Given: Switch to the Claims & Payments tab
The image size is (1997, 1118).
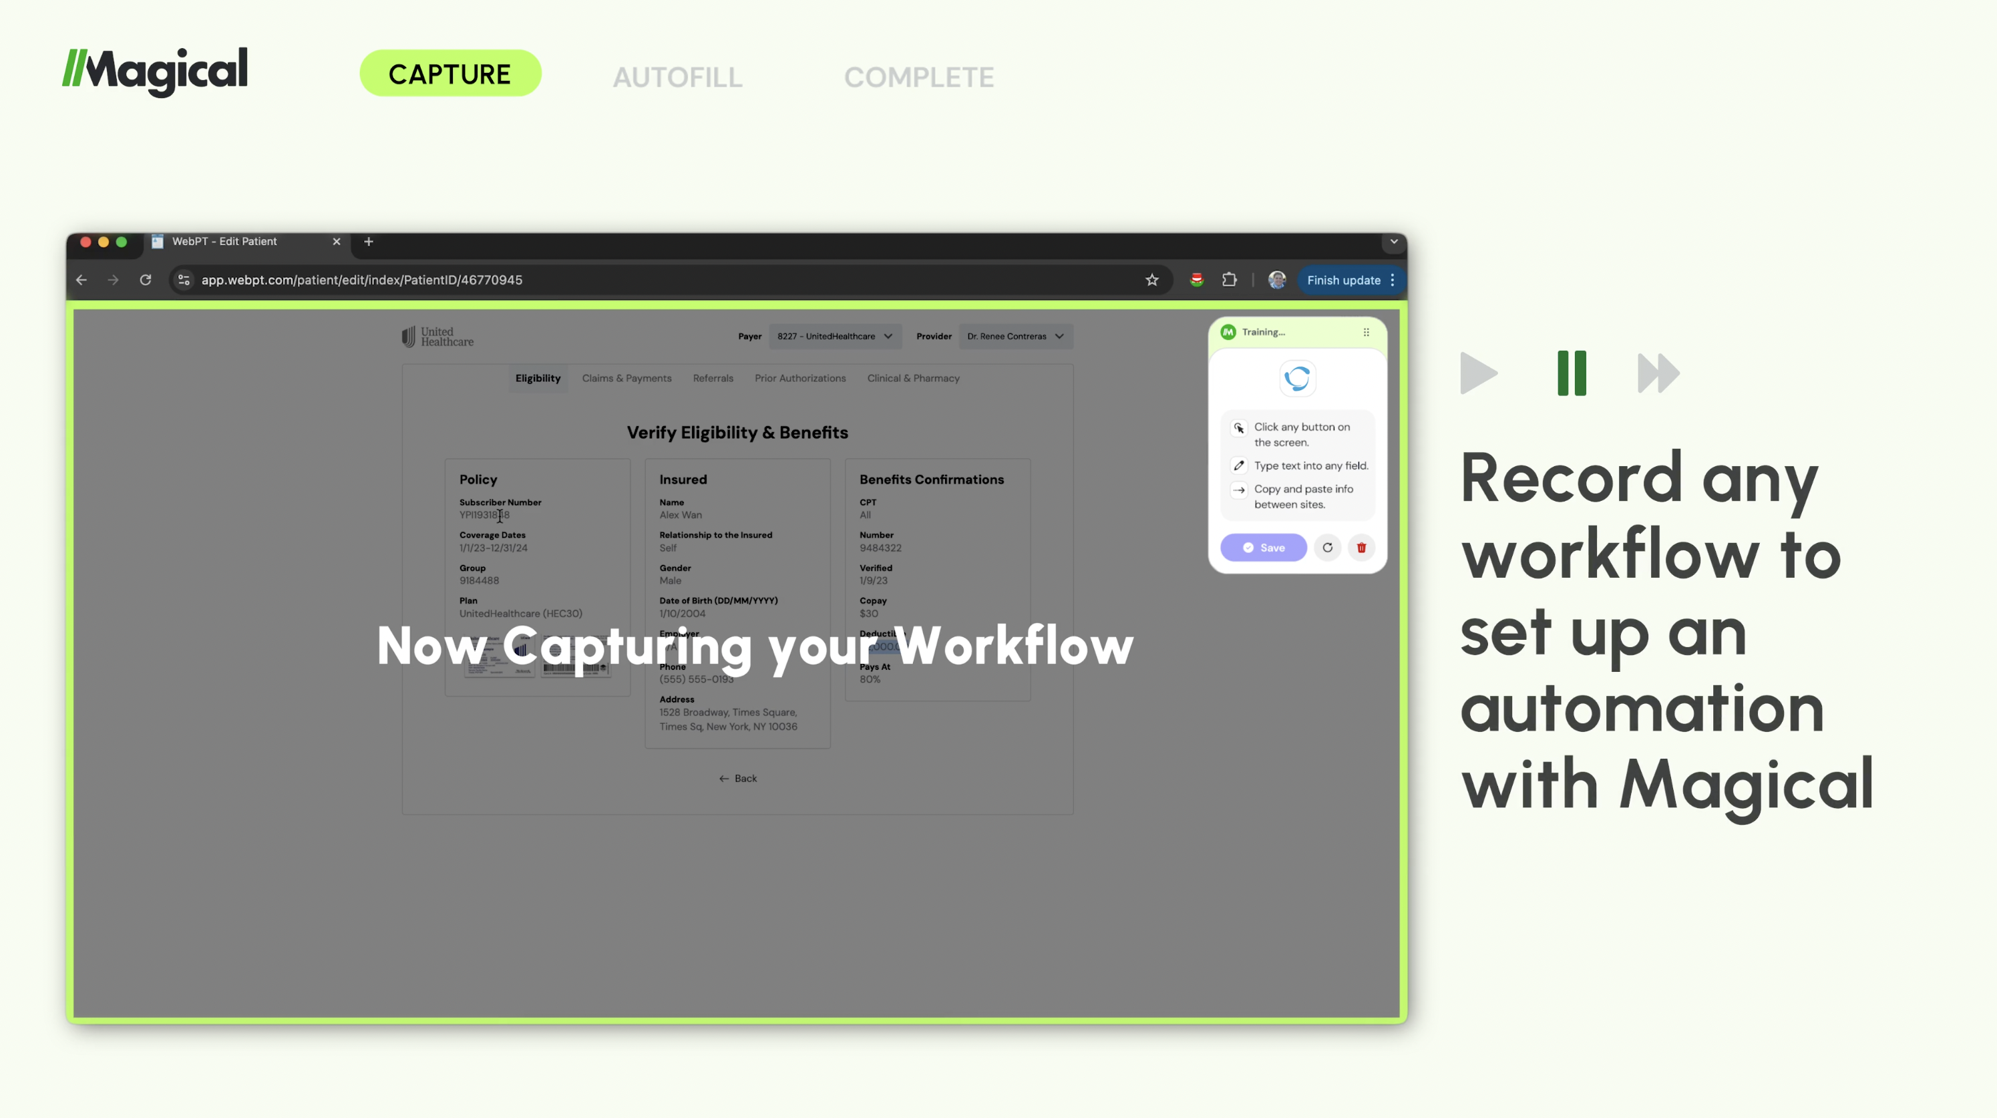Looking at the screenshot, I should pos(626,379).
